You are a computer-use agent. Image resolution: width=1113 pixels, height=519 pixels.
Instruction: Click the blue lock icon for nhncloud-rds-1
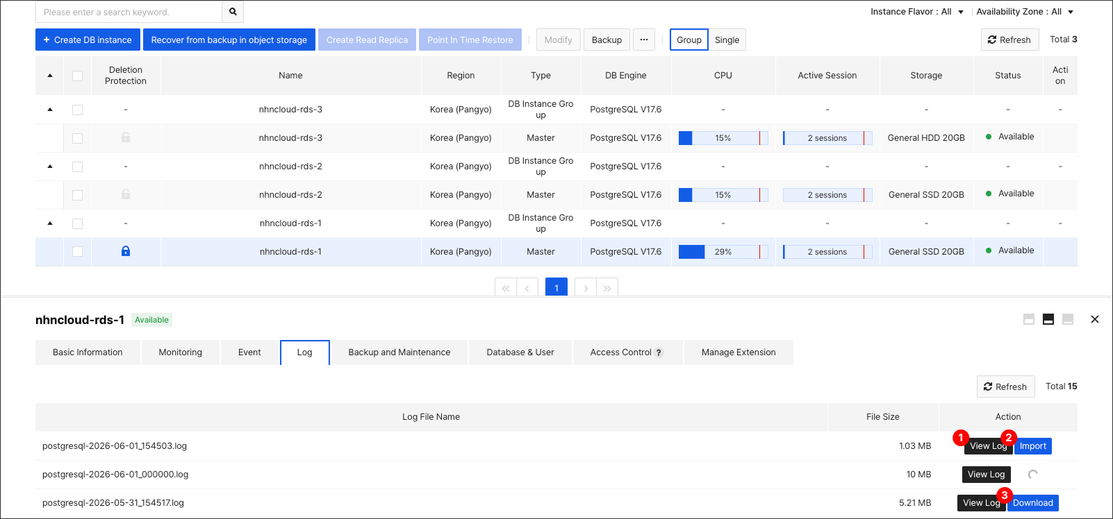pos(126,251)
